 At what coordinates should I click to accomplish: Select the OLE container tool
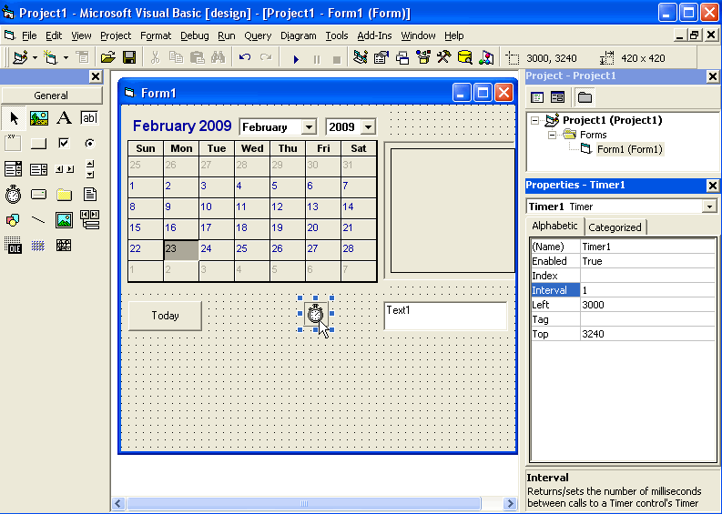point(14,246)
